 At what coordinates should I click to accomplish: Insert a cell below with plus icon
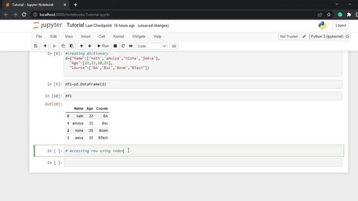point(45,46)
